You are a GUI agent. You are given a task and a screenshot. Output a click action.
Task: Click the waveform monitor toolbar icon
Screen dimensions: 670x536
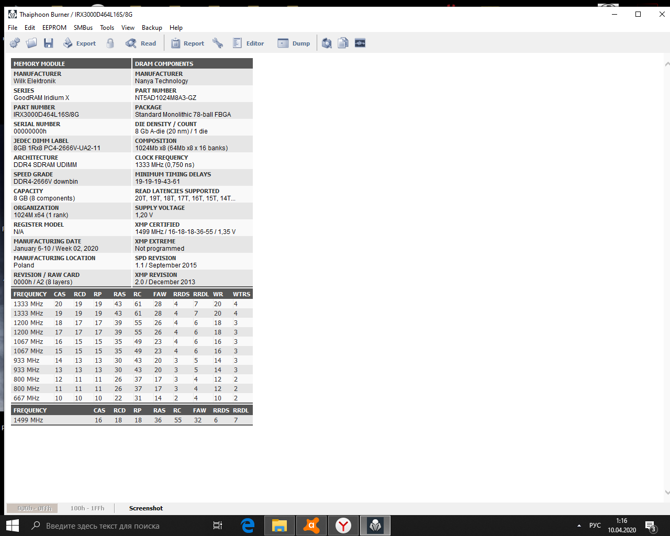click(360, 43)
